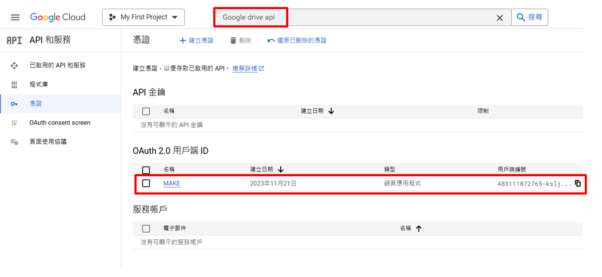Click the 建立憑證 button
Screen dimensions: 602x277
[x=197, y=40]
